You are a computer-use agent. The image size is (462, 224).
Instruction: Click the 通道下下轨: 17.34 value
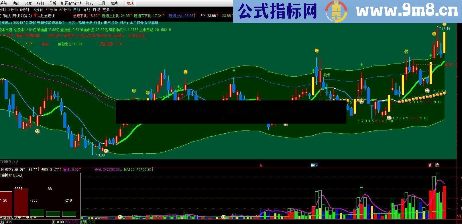click(148, 16)
